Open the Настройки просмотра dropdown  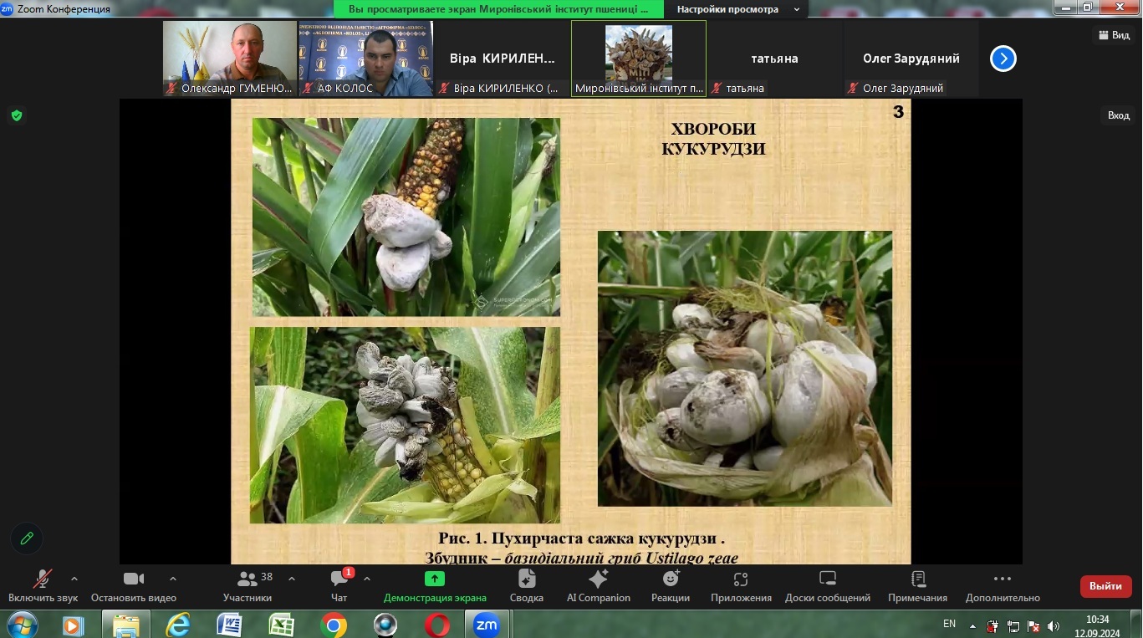(737, 9)
